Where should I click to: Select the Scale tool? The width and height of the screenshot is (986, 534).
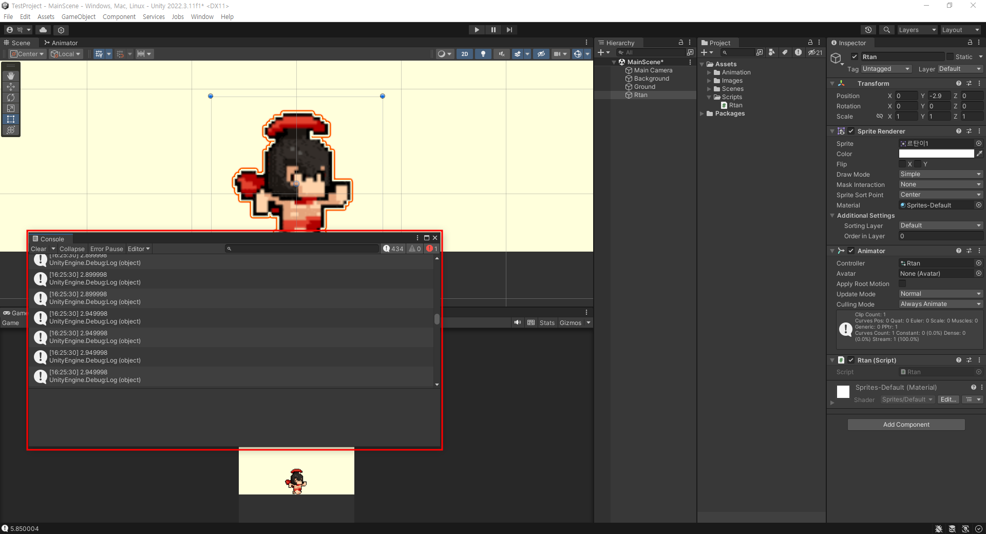(11, 108)
